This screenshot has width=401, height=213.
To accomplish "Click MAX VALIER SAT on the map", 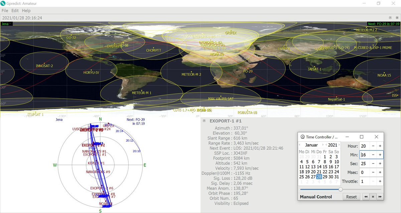I will coord(221,99).
